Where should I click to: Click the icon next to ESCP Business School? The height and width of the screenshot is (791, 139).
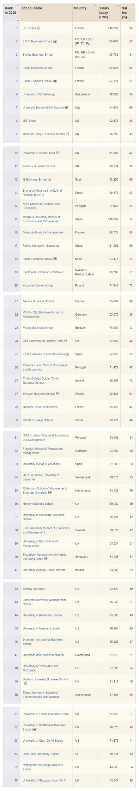pyautogui.click(x=55, y=41)
